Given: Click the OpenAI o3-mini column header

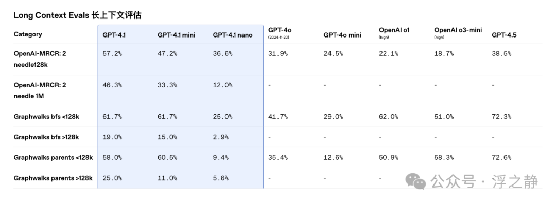Looking at the screenshot, I should pos(458,32).
